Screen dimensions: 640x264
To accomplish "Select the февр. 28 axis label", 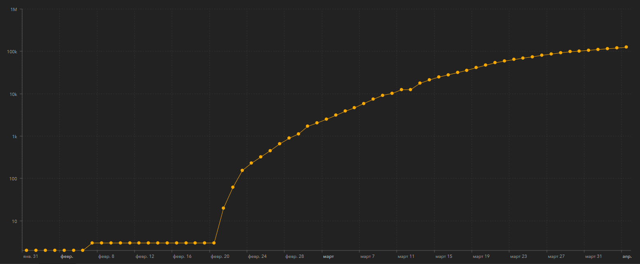I will pyautogui.click(x=295, y=257).
